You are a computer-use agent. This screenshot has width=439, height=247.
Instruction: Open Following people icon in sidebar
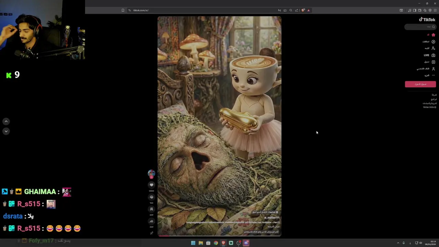(x=433, y=48)
